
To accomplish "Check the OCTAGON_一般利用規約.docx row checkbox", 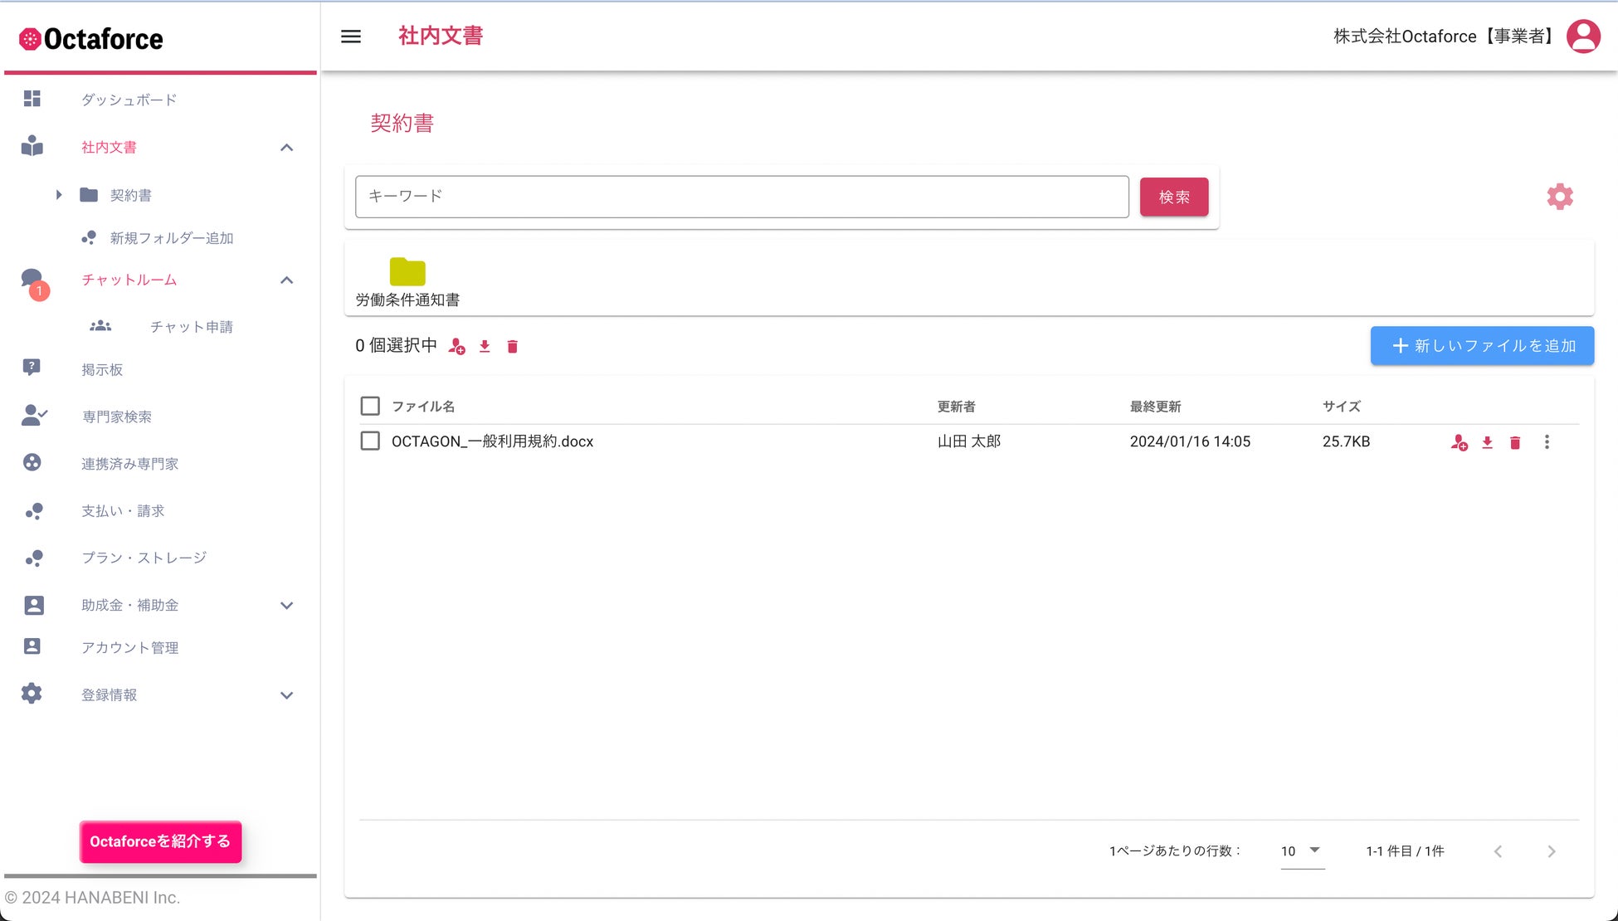I will (370, 441).
